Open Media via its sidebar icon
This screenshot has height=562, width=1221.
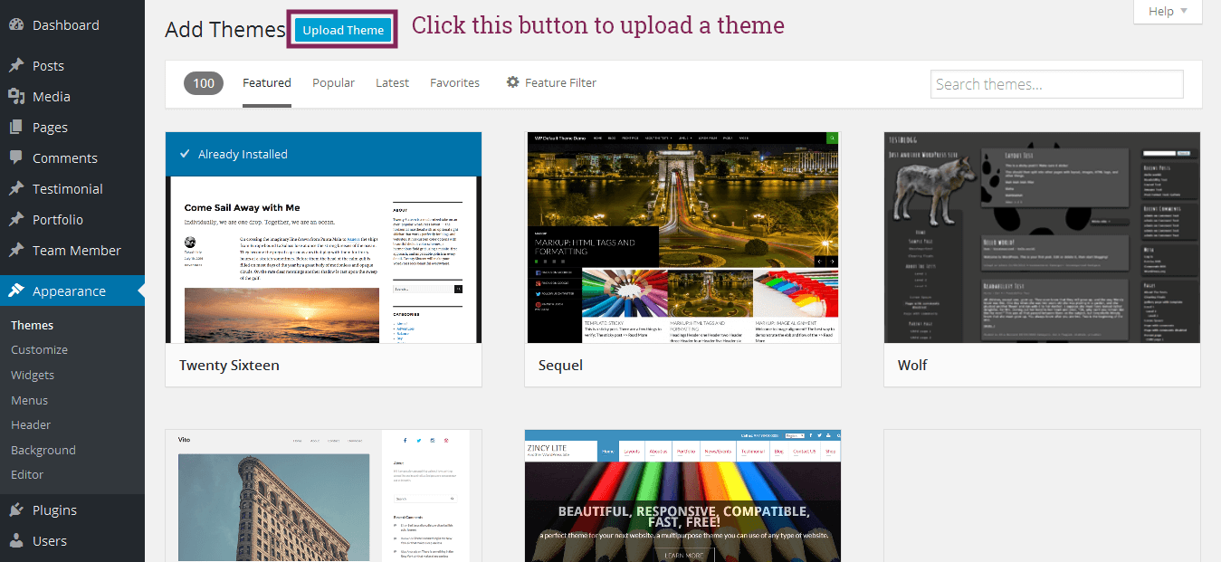click(x=16, y=97)
